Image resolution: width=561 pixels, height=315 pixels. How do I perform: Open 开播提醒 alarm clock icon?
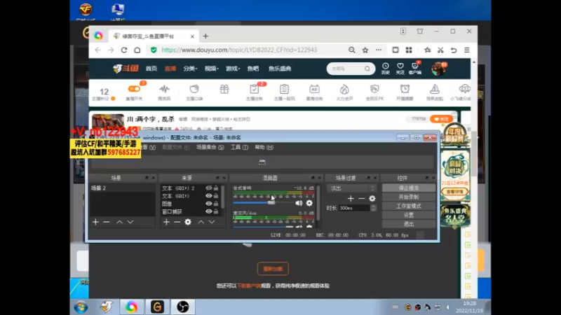pos(405,92)
